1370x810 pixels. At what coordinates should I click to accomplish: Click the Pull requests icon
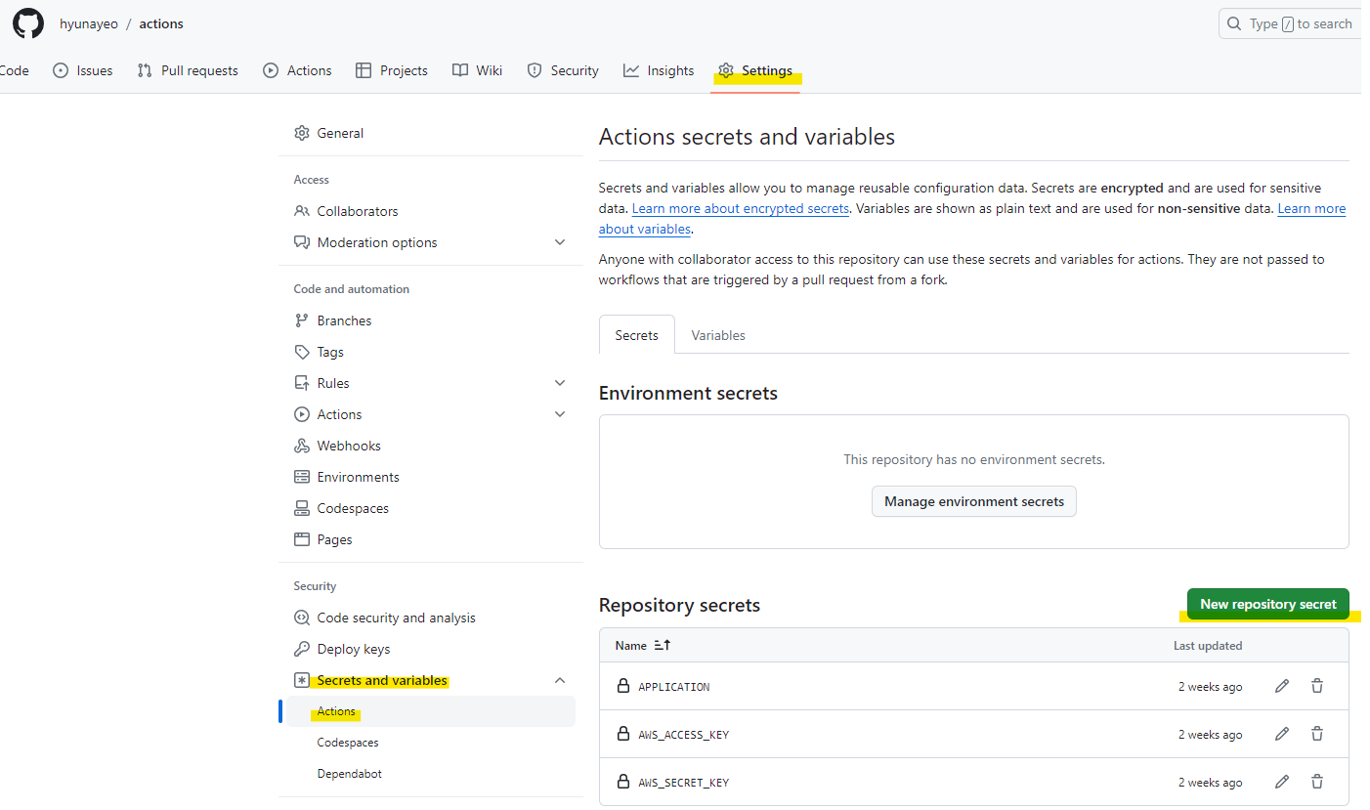(x=145, y=70)
